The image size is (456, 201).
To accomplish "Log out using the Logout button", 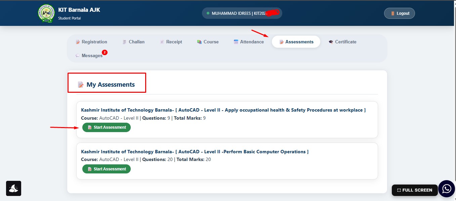I will [x=400, y=13].
